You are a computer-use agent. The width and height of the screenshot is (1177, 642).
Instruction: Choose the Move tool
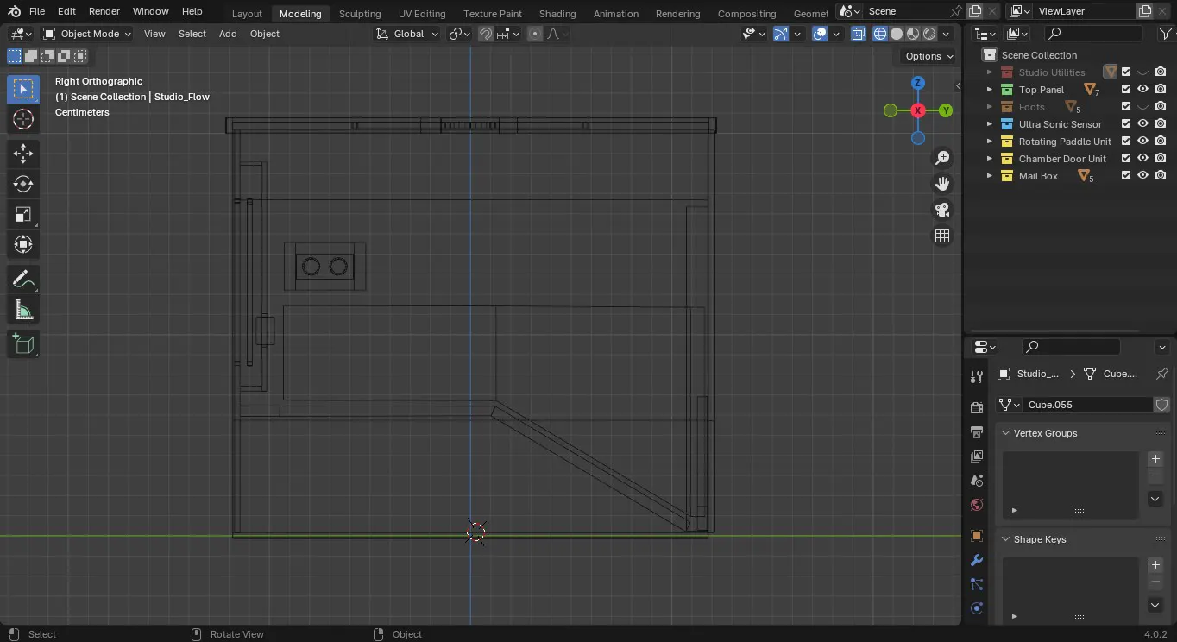click(23, 154)
